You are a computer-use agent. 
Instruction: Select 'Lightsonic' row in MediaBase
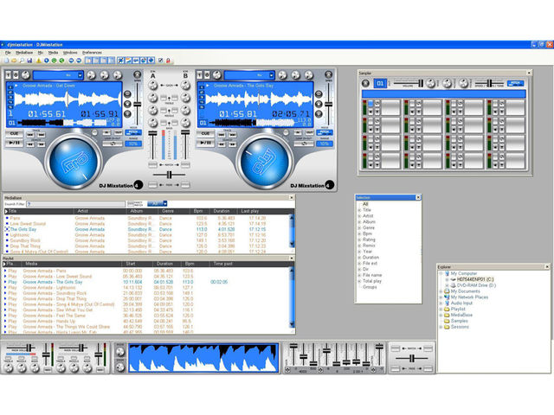click(x=148, y=235)
